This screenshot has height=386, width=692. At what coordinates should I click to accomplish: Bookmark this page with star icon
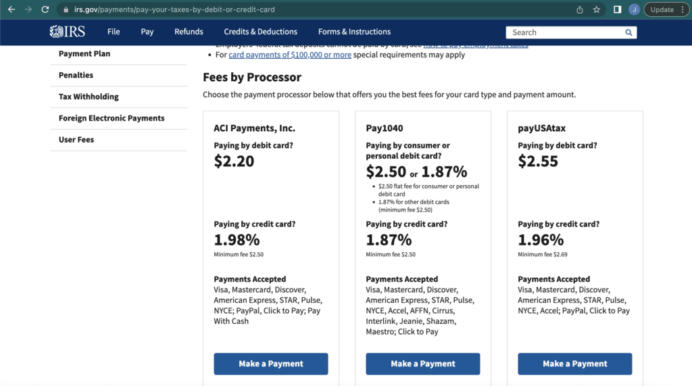click(x=597, y=9)
